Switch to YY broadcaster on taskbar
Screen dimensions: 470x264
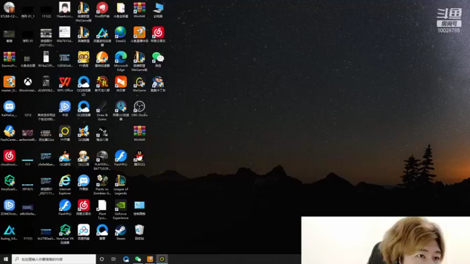click(162, 259)
